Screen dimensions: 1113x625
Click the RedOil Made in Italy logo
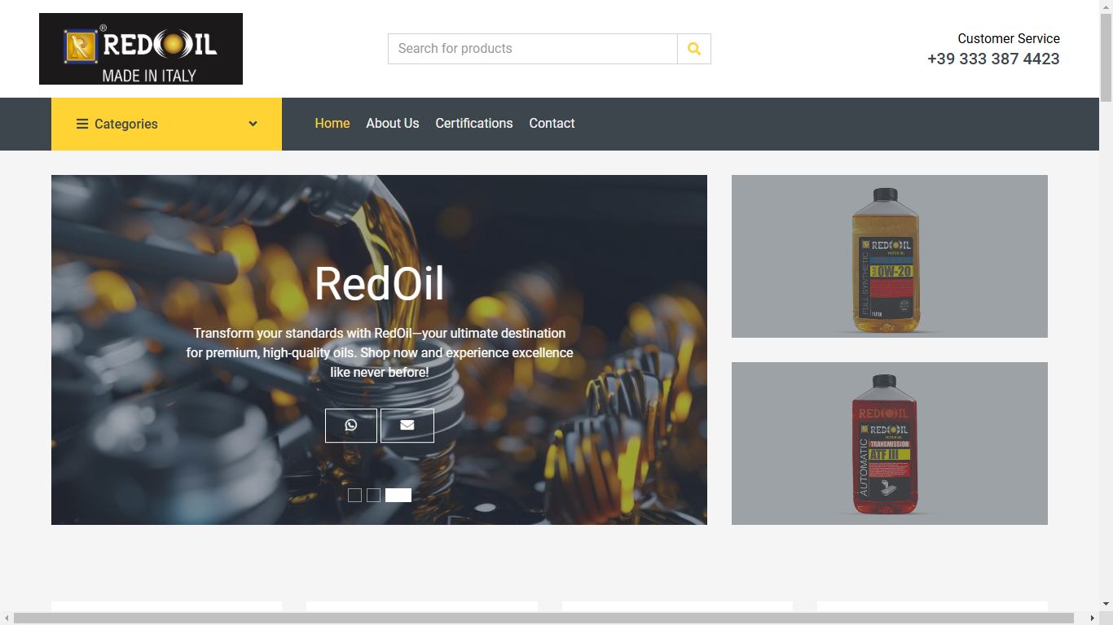141,49
